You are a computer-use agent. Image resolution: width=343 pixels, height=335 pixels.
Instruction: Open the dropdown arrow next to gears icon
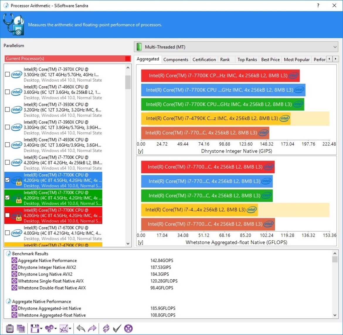tap(56, 329)
